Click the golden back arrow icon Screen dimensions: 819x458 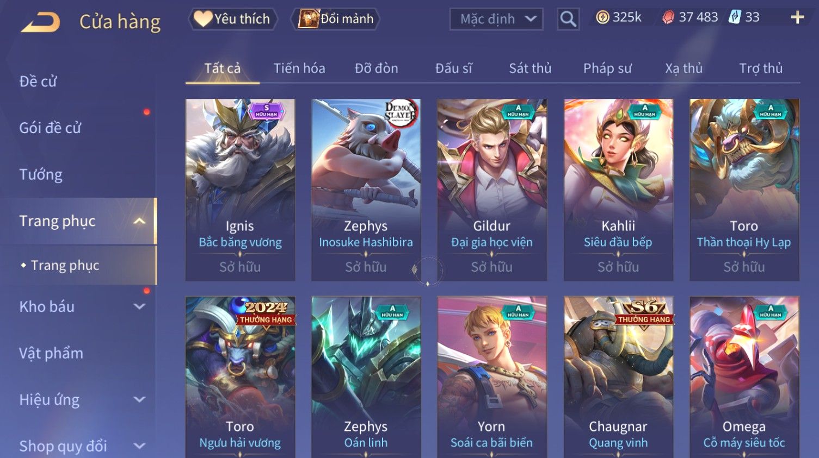pos(40,22)
